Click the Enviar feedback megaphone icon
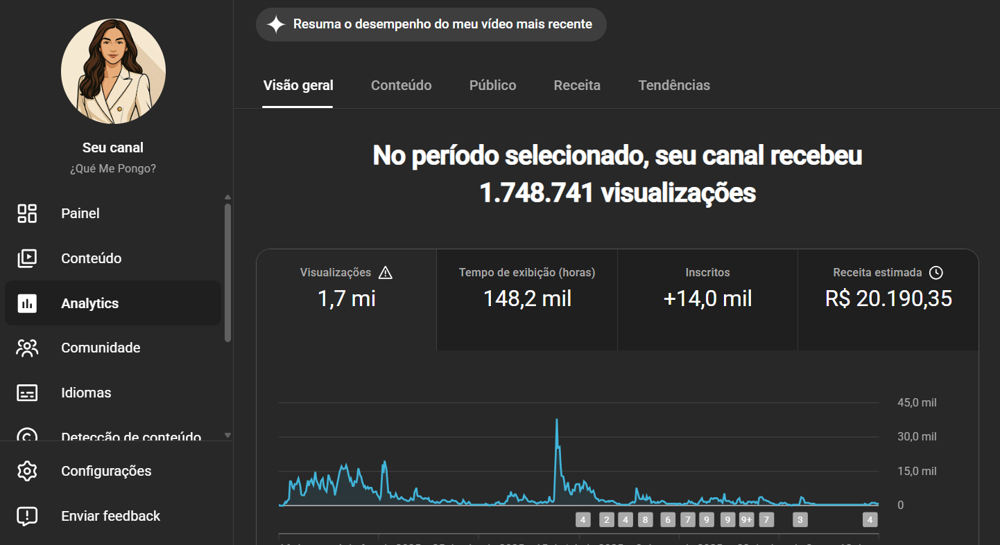The height and width of the screenshot is (545, 1000). pos(27,516)
